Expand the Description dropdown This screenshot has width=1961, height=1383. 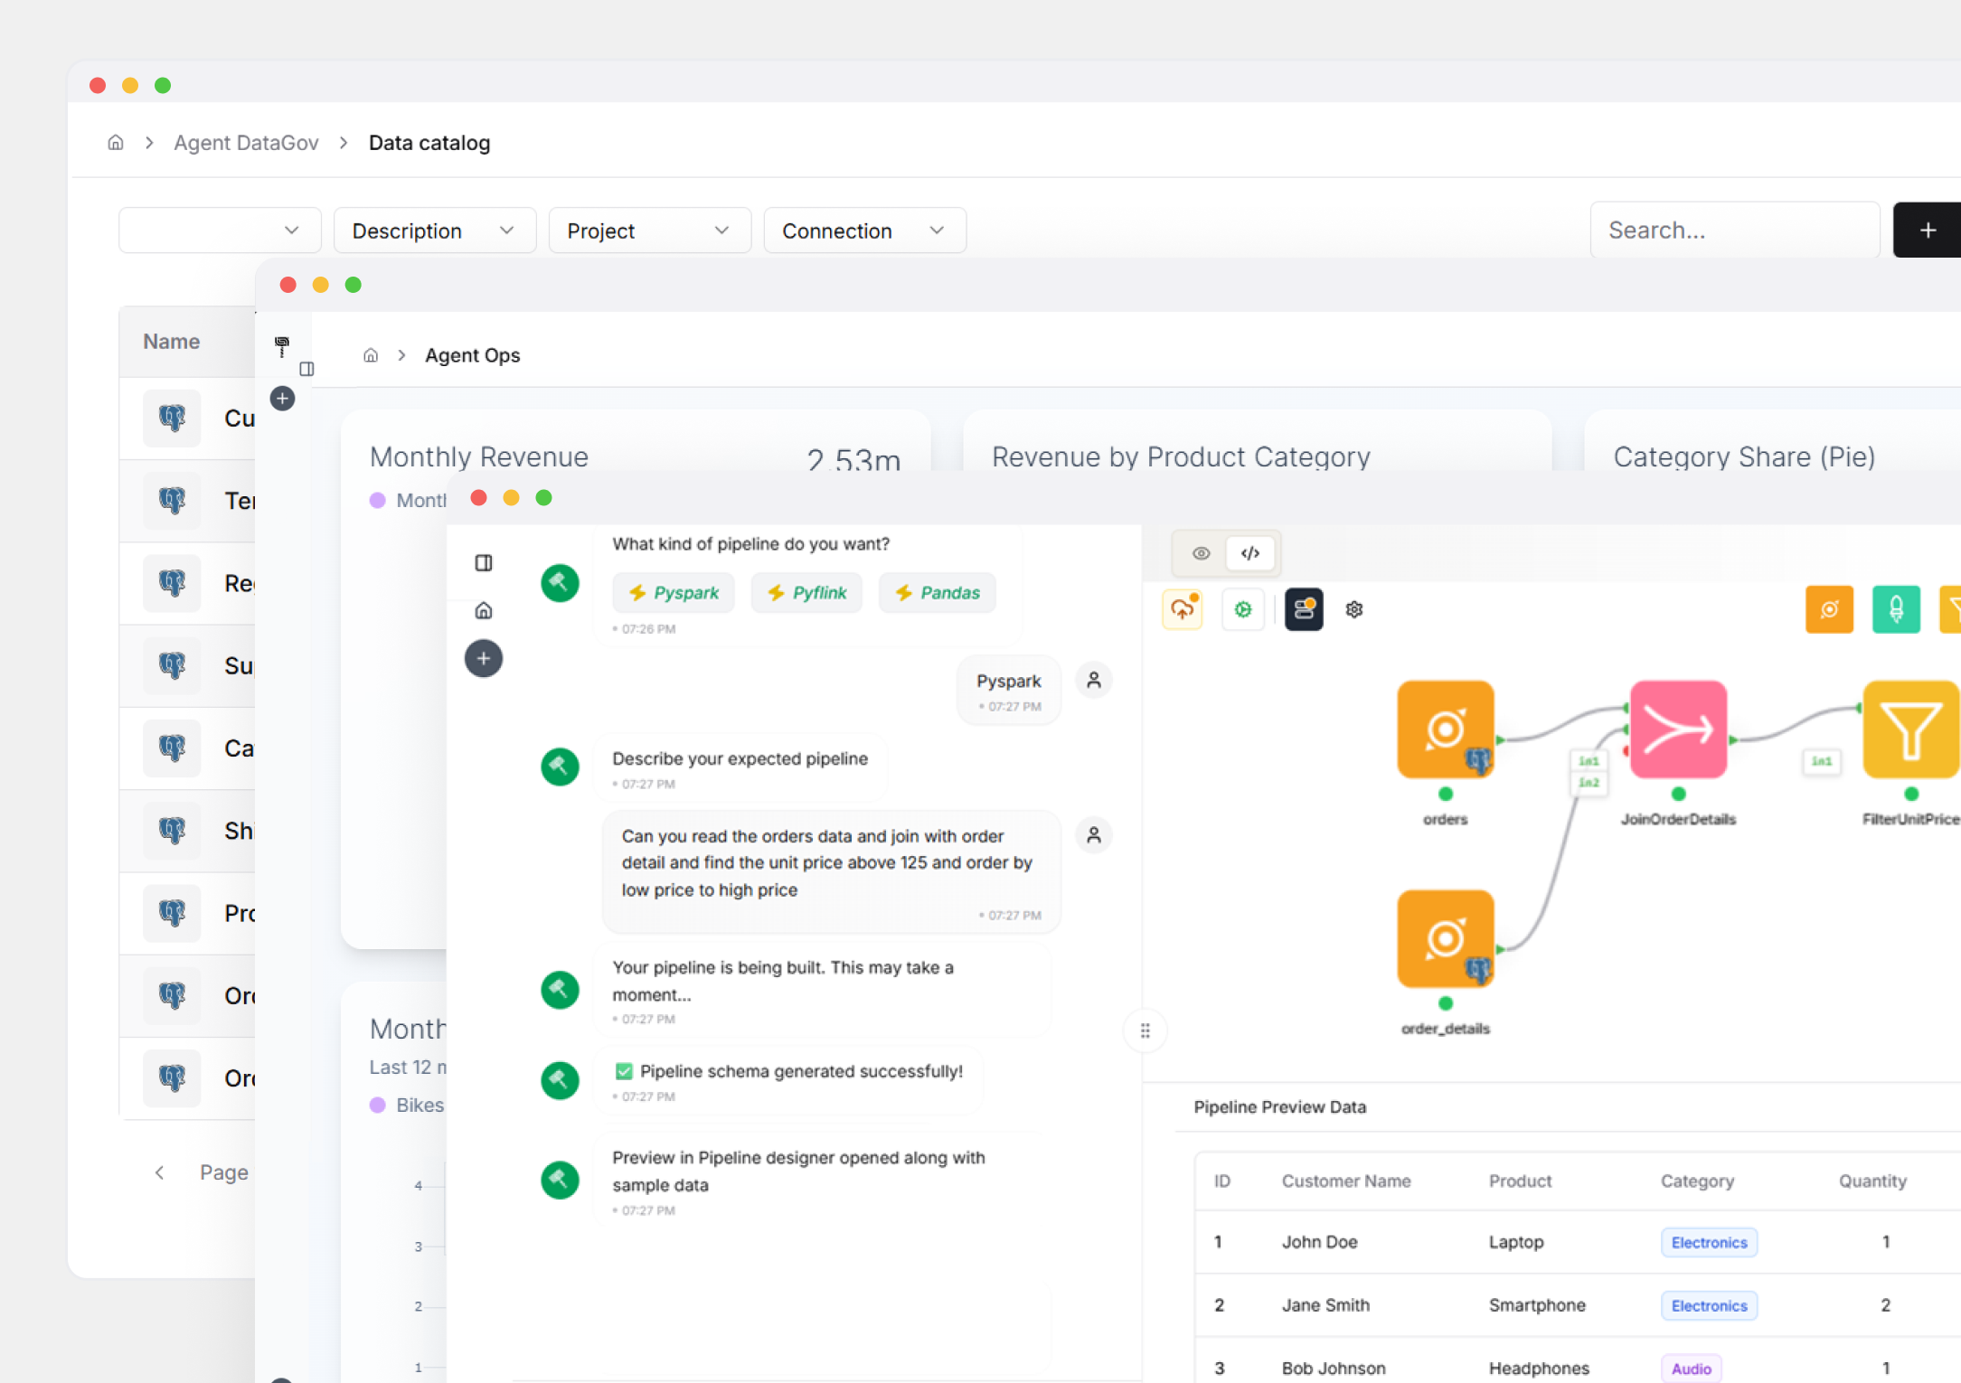tap(434, 230)
